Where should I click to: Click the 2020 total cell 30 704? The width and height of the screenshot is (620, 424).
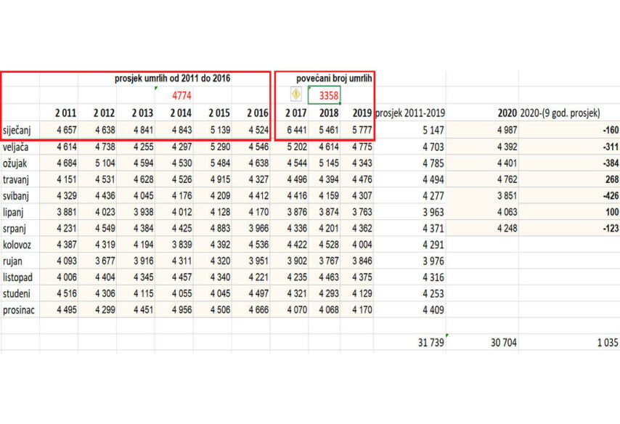(500, 343)
